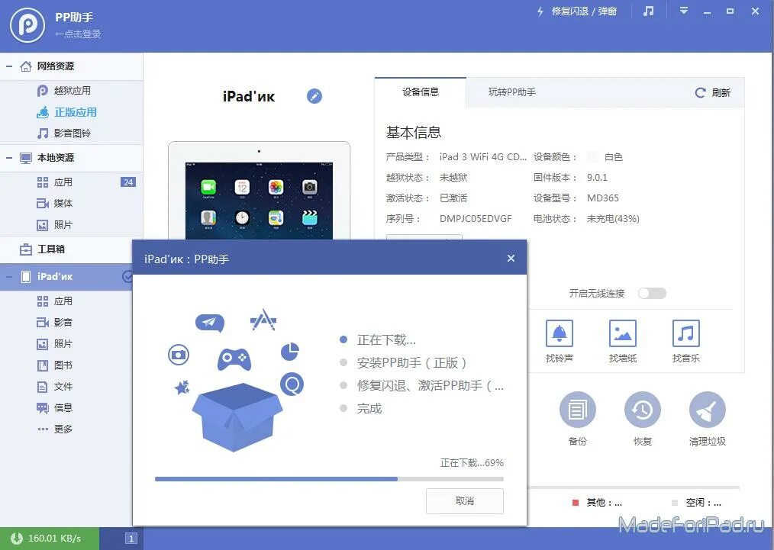
Task: Click the 点击登录 login link
Action: [78, 34]
